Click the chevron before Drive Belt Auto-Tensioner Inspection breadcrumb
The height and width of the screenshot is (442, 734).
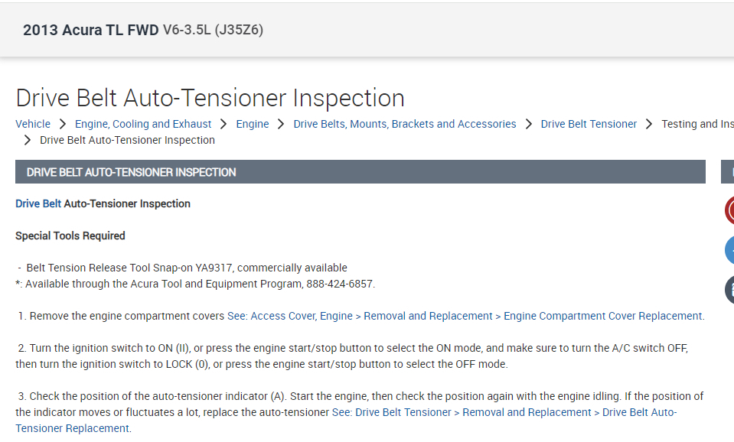coord(28,140)
